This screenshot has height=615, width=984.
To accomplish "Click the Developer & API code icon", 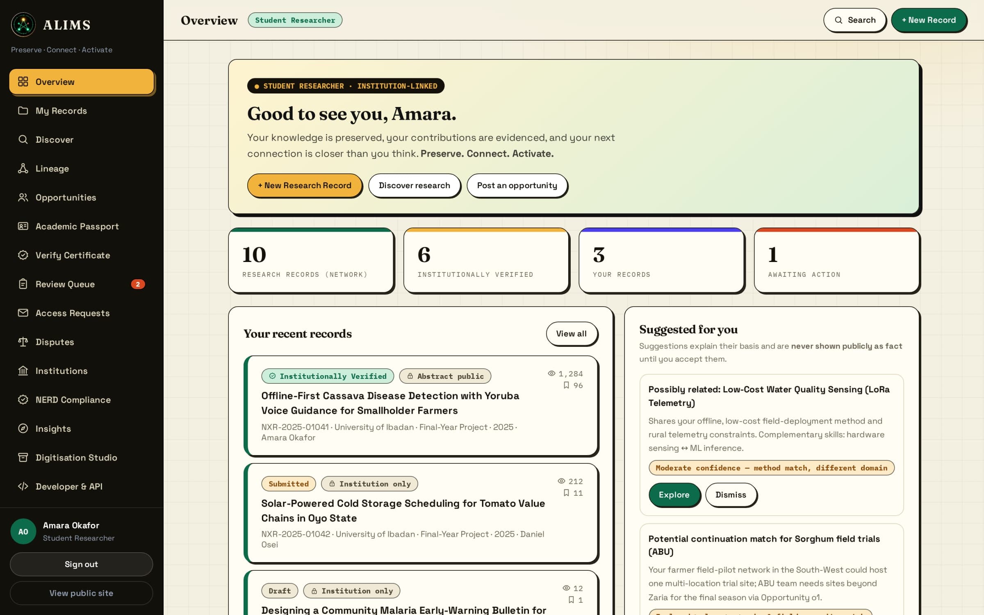I will click(x=23, y=486).
